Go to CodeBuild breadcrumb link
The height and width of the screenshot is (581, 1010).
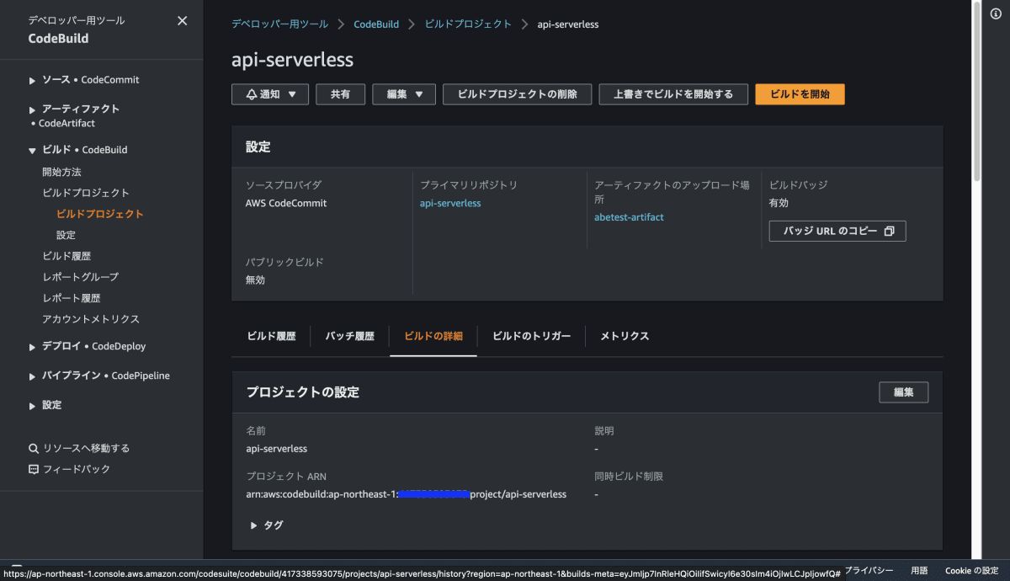click(x=376, y=24)
